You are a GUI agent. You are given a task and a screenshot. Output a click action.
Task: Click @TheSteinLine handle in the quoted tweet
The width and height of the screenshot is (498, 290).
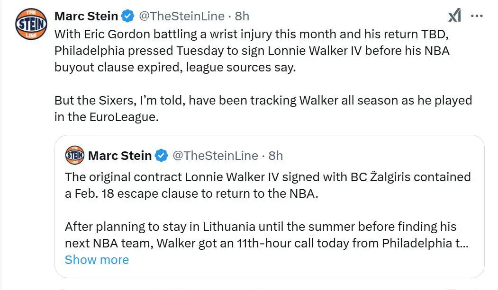215,155
